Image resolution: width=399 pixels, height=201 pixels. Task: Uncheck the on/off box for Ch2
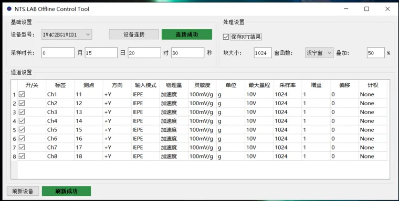pyautogui.click(x=22, y=103)
